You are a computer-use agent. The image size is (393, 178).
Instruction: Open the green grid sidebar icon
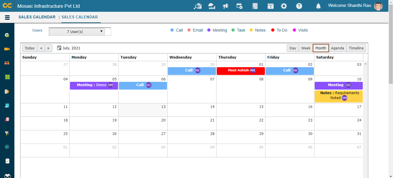(7, 77)
